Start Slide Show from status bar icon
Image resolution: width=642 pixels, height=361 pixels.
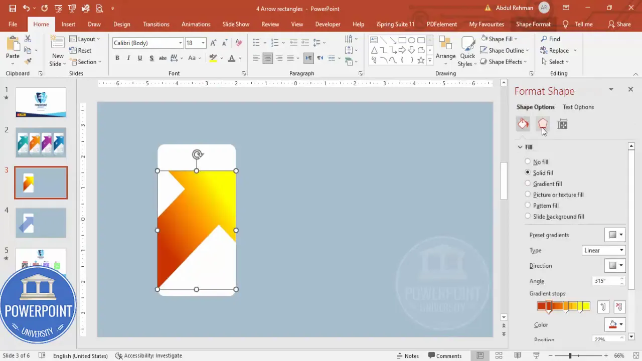click(536, 355)
